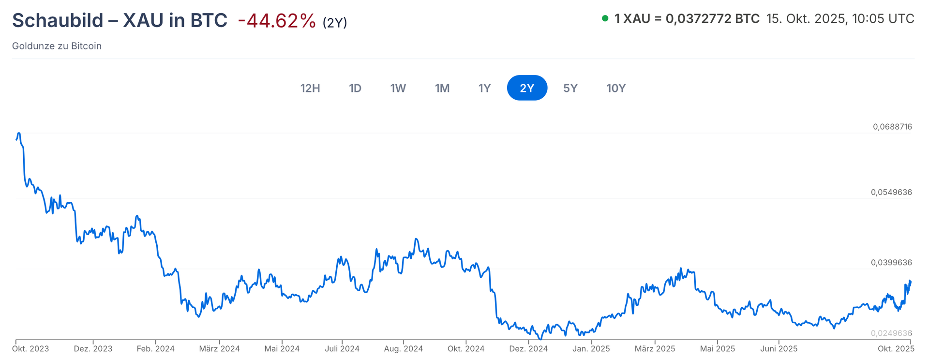Open the 10Y chart range
Image resolution: width=929 pixels, height=359 pixels.
pos(616,88)
